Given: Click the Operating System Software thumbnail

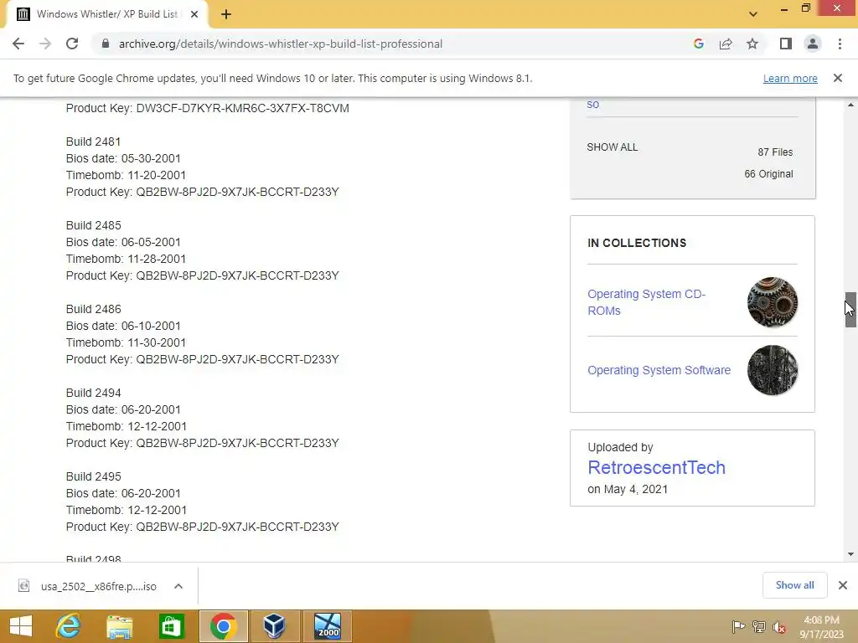Looking at the screenshot, I should tap(772, 370).
